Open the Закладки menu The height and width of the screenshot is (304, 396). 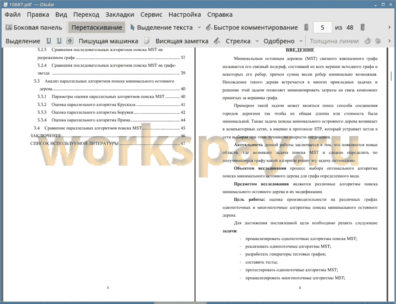[x=120, y=15]
